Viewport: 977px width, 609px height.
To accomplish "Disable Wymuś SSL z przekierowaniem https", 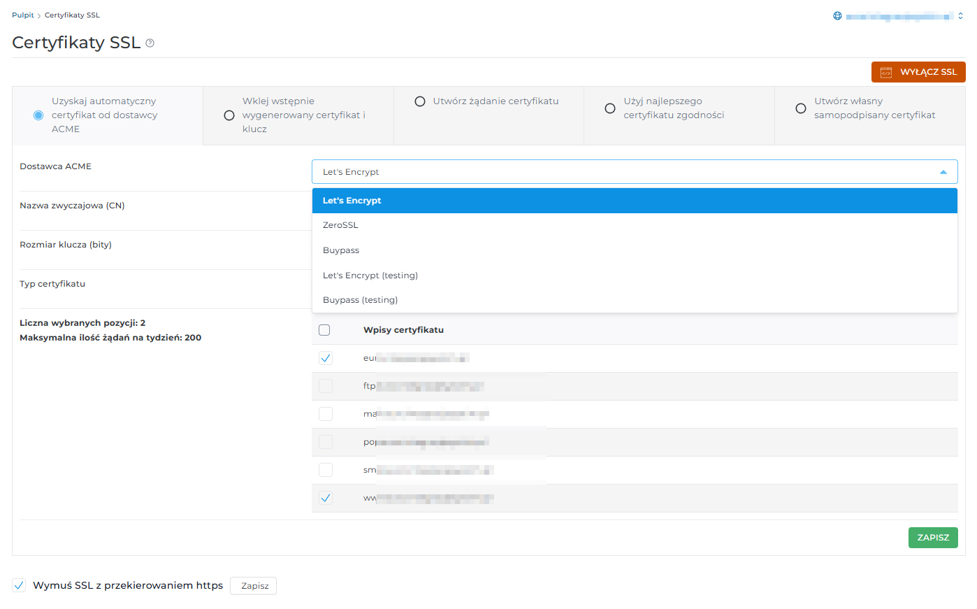I will [x=18, y=585].
